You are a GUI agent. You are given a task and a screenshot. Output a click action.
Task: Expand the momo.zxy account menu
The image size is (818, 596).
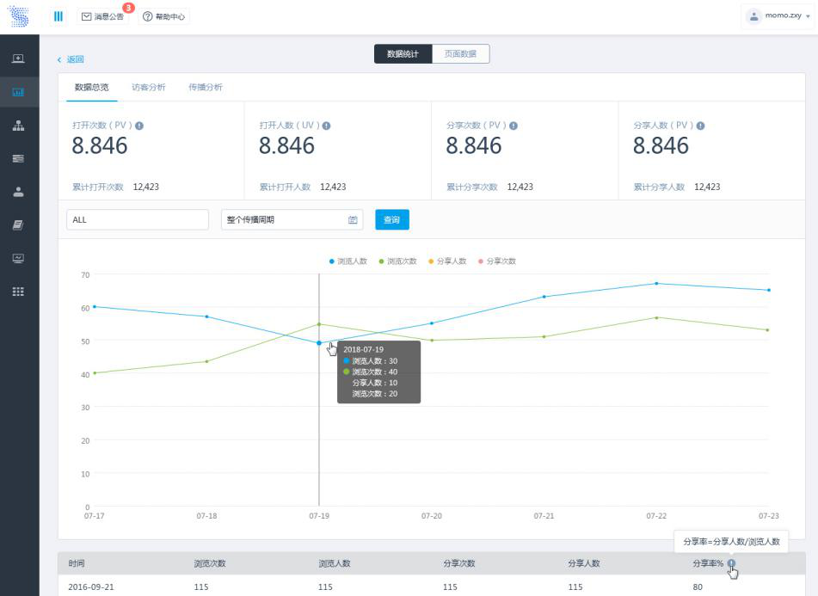click(778, 16)
